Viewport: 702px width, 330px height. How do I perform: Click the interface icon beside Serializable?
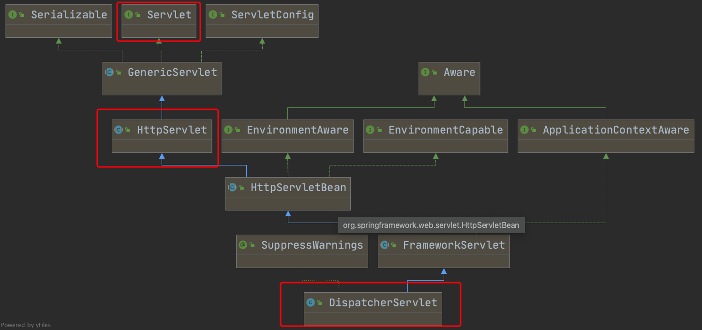coord(12,15)
